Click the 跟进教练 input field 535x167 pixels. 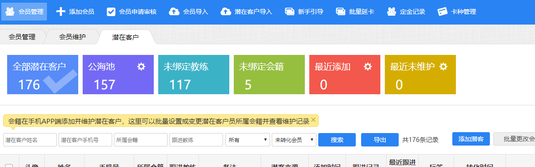(x=196, y=140)
